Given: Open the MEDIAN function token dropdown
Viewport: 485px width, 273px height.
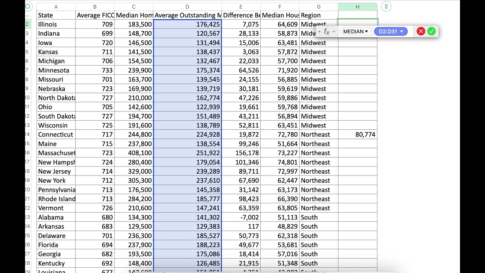Looking at the screenshot, I should [355, 31].
